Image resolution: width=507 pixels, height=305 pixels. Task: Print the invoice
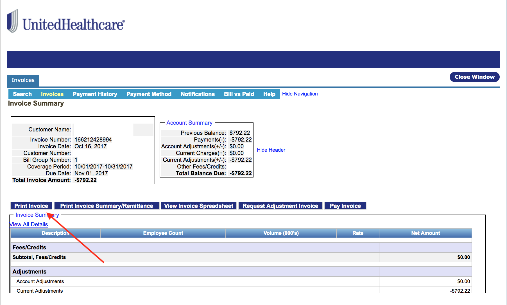point(31,206)
